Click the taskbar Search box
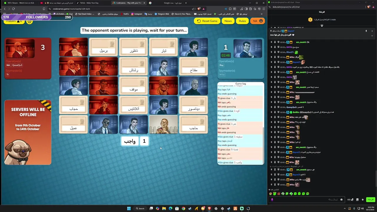This screenshot has width=377, height=212. point(140,208)
